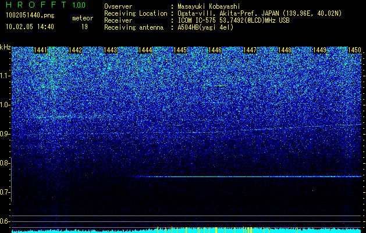Click the 1441 time marker label
This screenshot has width=366, height=233.
pos(40,50)
